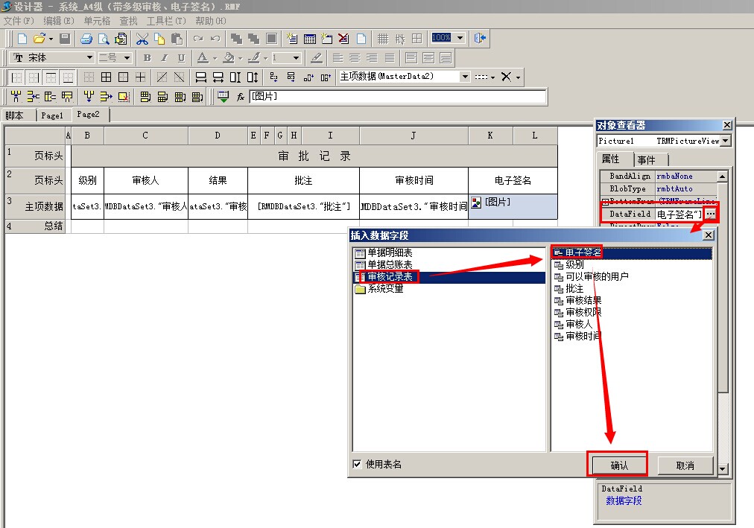This screenshot has width=754, height=528.
Task: Click the show grid icon
Action: (382, 38)
